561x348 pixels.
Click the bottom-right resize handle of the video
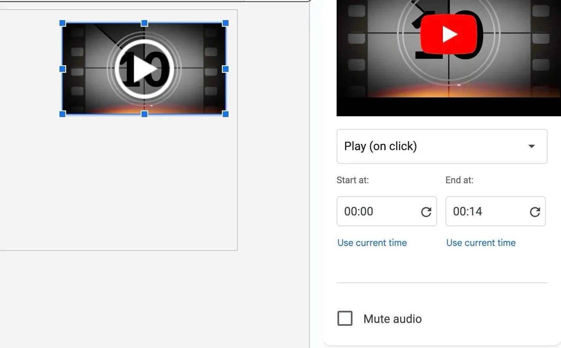click(x=226, y=113)
